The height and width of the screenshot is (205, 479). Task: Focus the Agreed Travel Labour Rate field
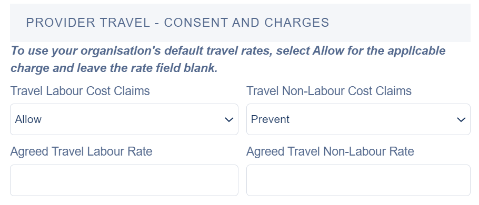[124, 180]
